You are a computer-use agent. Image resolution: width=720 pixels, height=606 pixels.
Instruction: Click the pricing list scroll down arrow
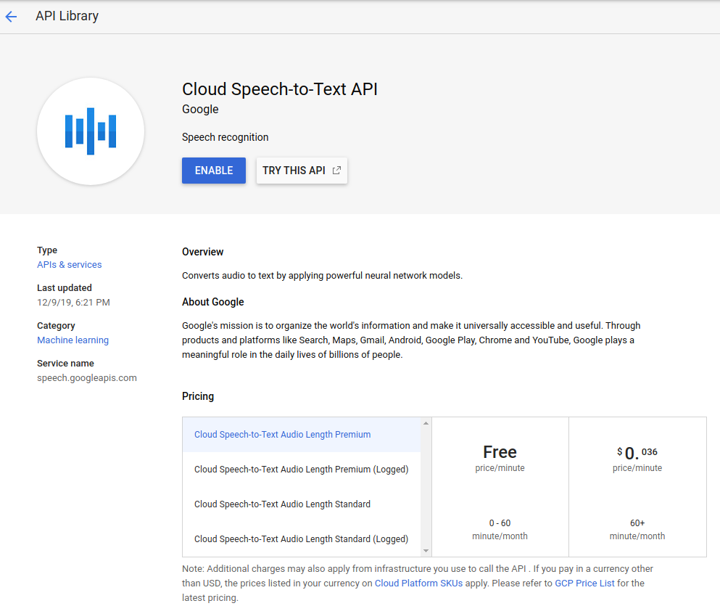coord(426,551)
